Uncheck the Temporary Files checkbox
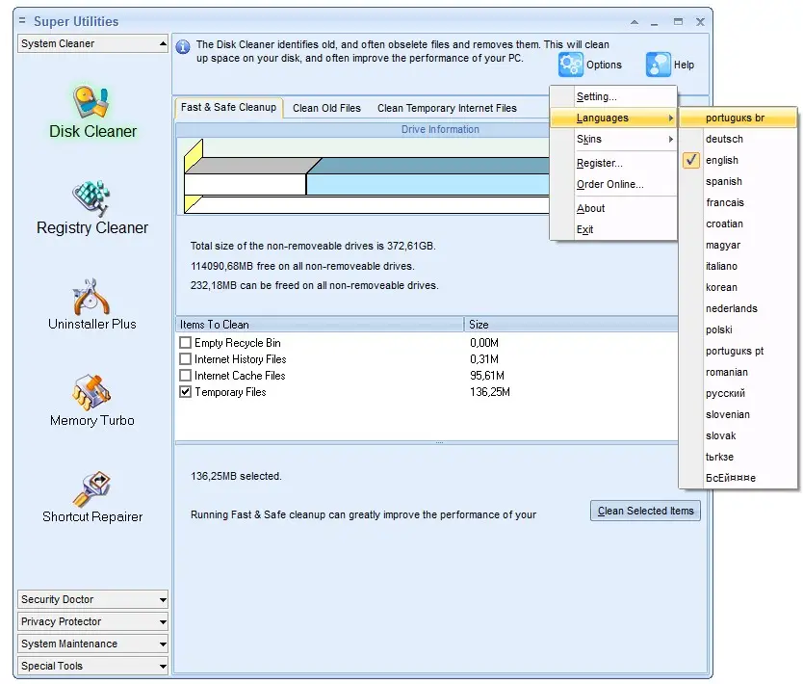Screen dimensions: 803x684 pyautogui.click(x=186, y=391)
